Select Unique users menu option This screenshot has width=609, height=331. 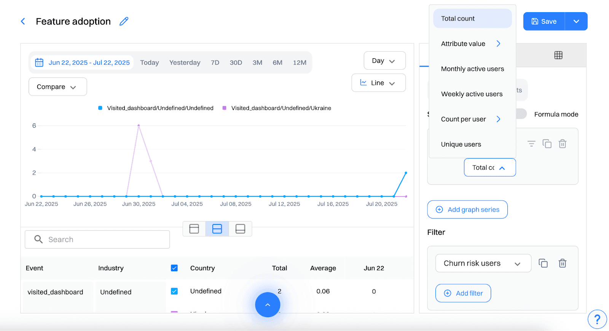461,144
